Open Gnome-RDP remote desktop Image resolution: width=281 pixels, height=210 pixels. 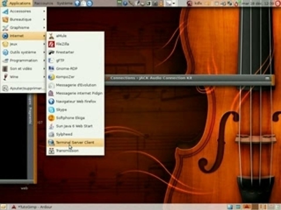76,69
